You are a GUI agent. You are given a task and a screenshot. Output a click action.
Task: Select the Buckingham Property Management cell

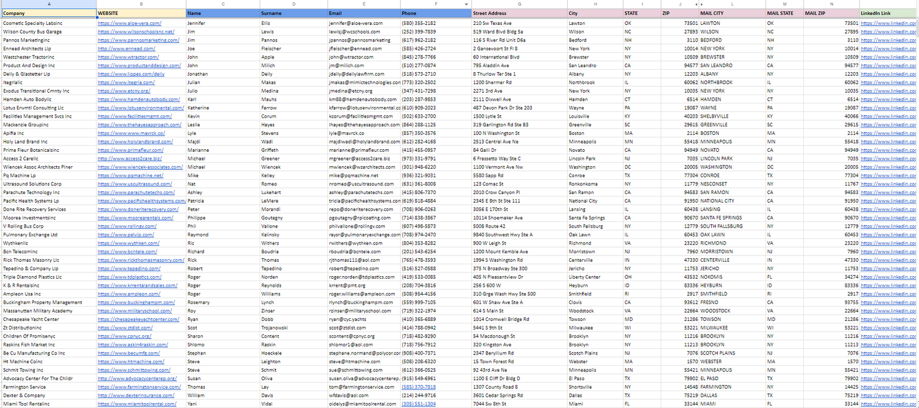click(x=49, y=303)
